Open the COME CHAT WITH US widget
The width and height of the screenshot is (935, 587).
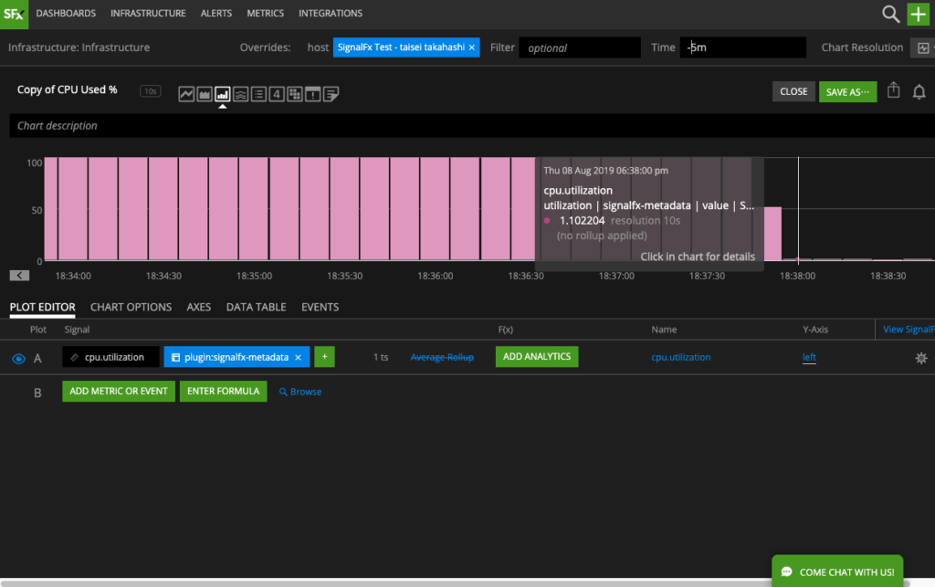(x=837, y=571)
